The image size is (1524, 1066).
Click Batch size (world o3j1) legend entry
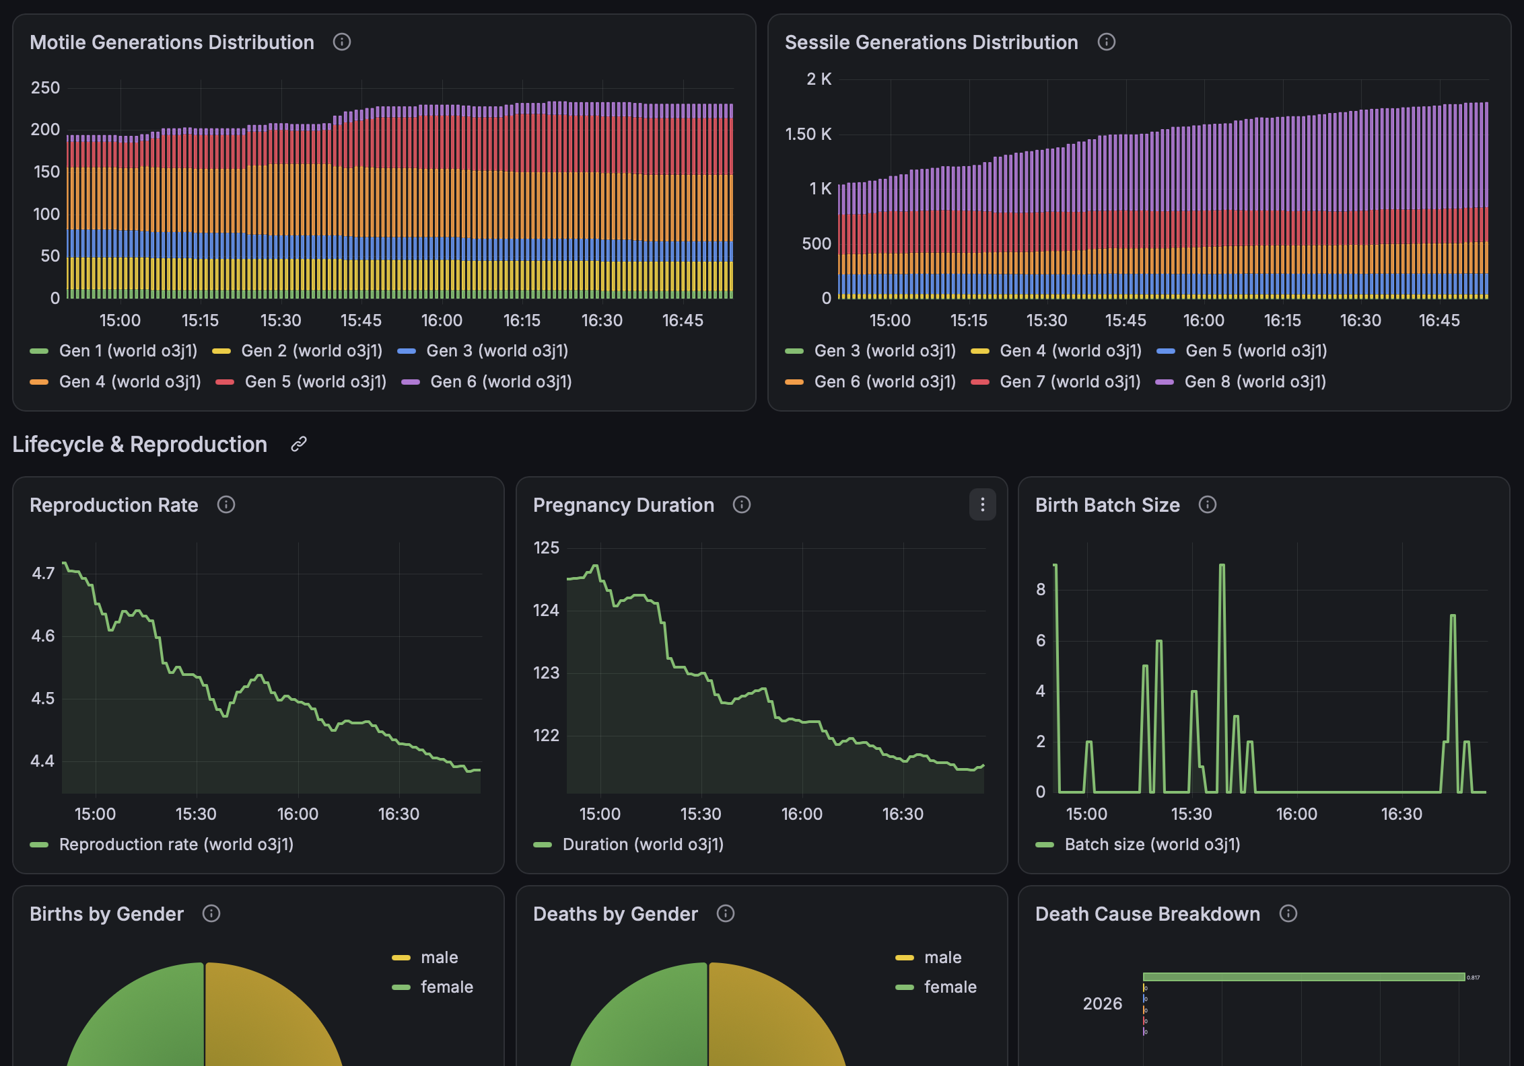click(x=1152, y=845)
